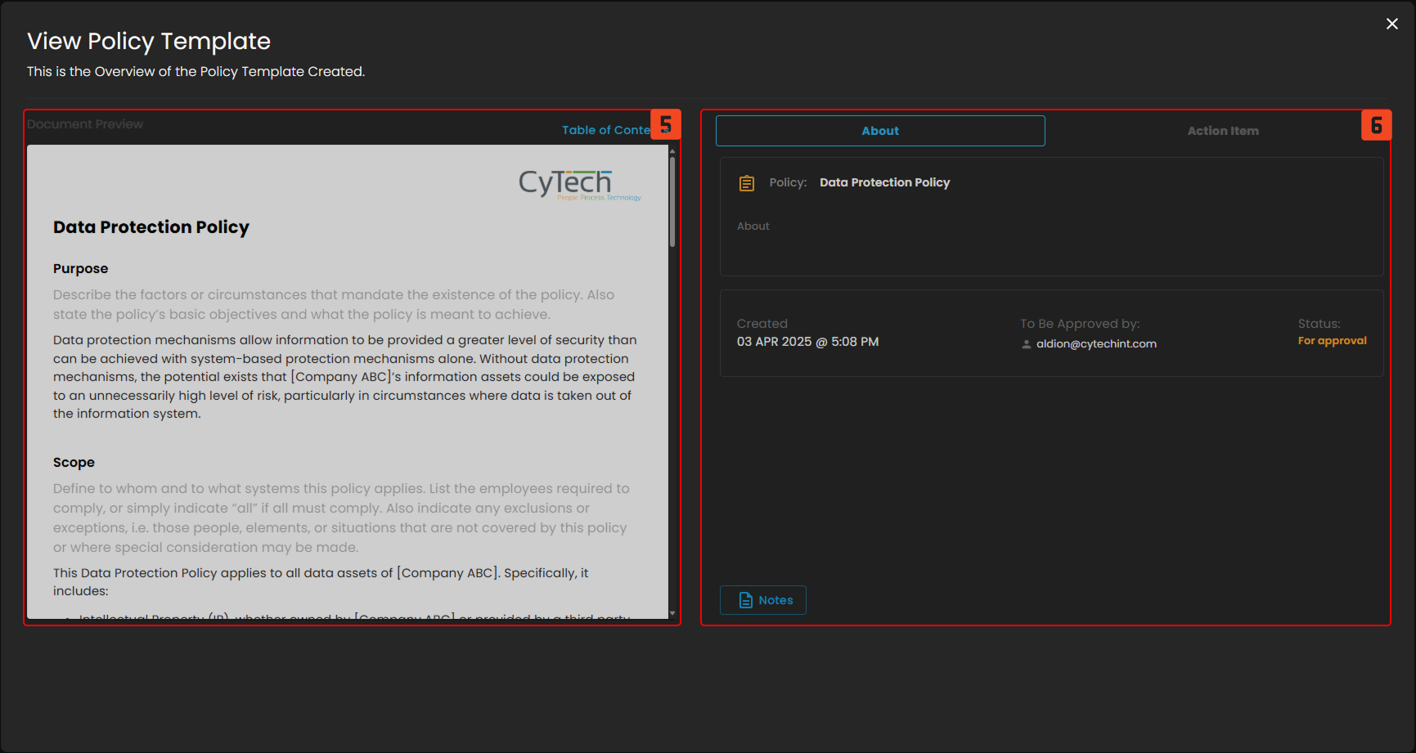
Task: Click the document preview scrollbar thumb
Action: (x=672, y=201)
